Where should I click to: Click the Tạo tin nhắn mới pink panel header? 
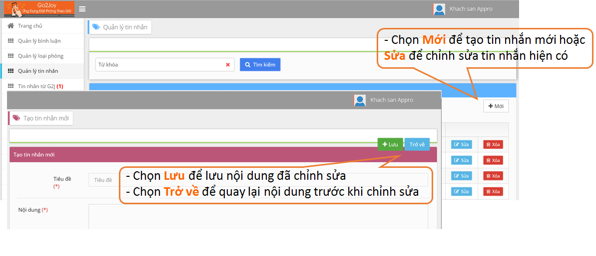(x=223, y=154)
